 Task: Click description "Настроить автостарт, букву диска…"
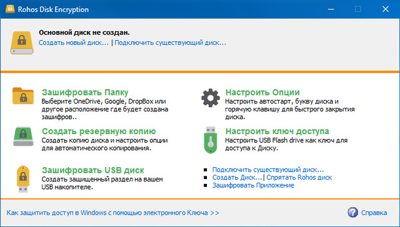pyautogui.click(x=290, y=109)
